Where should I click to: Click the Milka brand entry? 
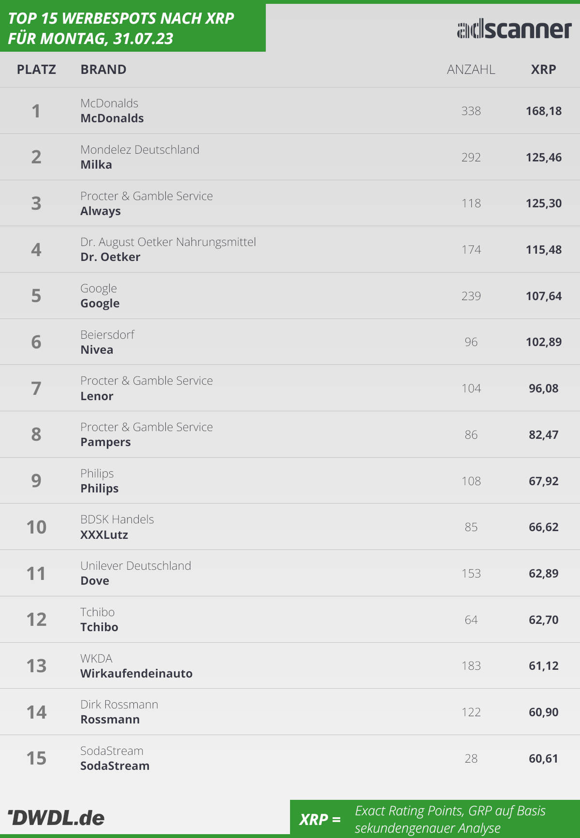(96, 165)
